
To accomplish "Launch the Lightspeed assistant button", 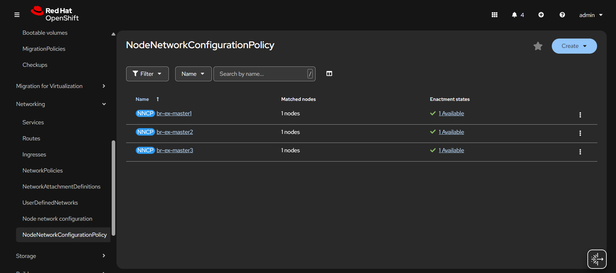I will point(596,259).
